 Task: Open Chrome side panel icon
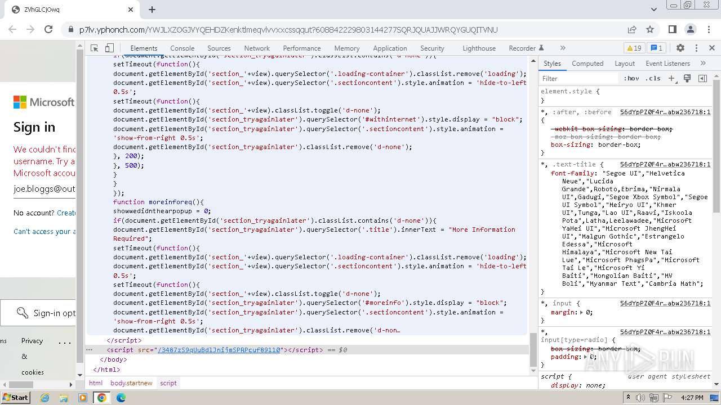click(673, 30)
